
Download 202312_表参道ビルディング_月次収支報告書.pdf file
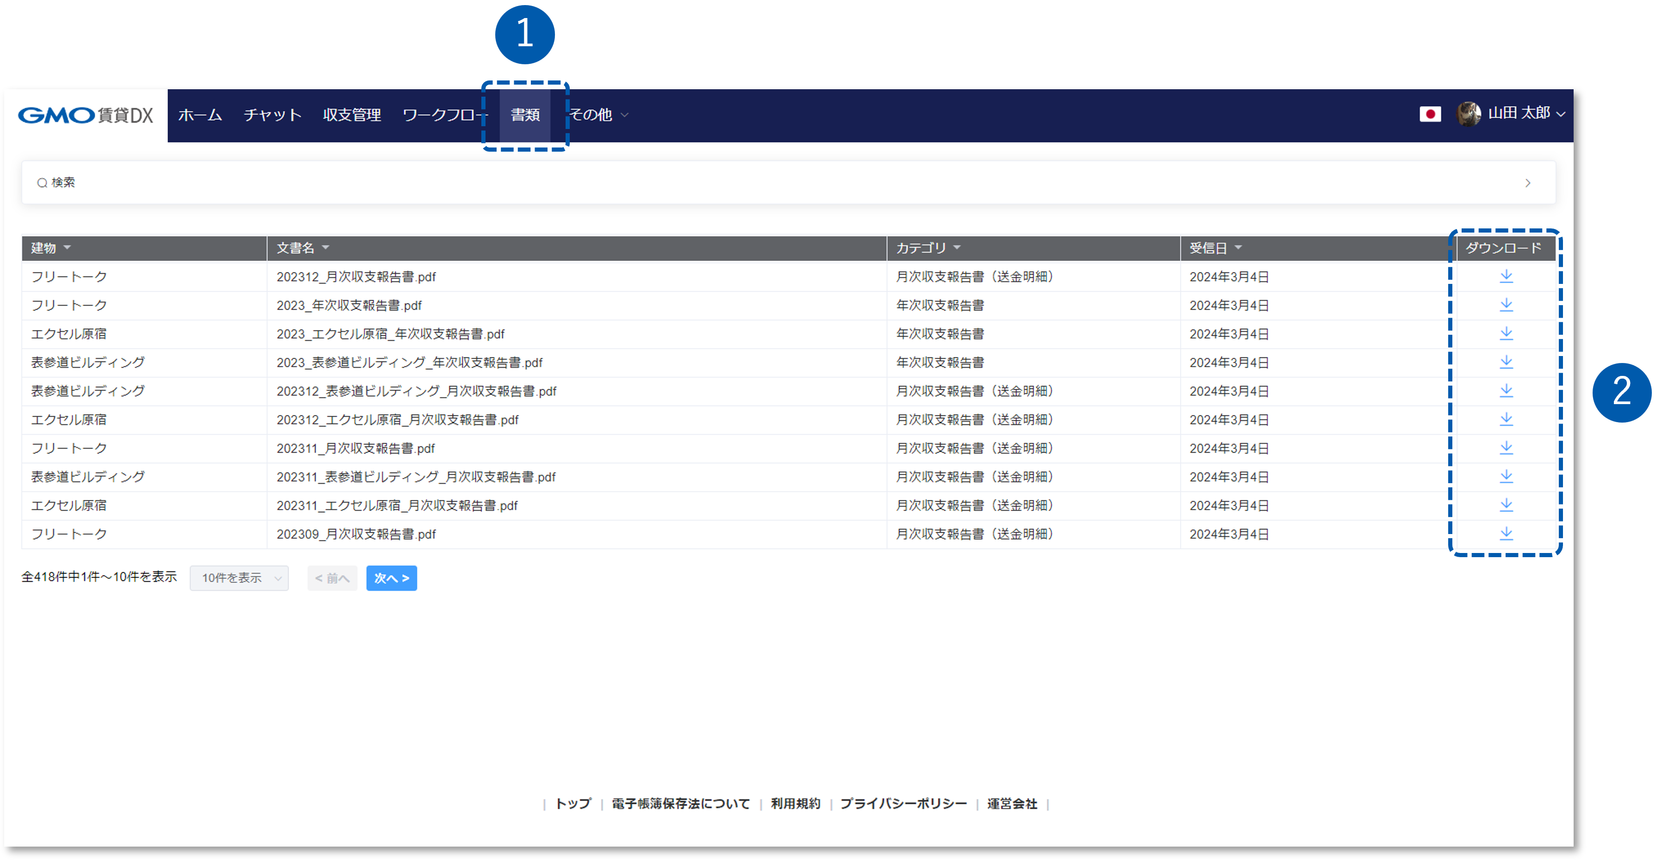tap(1506, 391)
